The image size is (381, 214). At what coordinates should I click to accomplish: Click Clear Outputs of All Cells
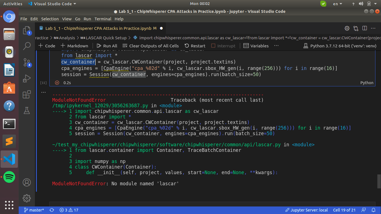click(150, 46)
